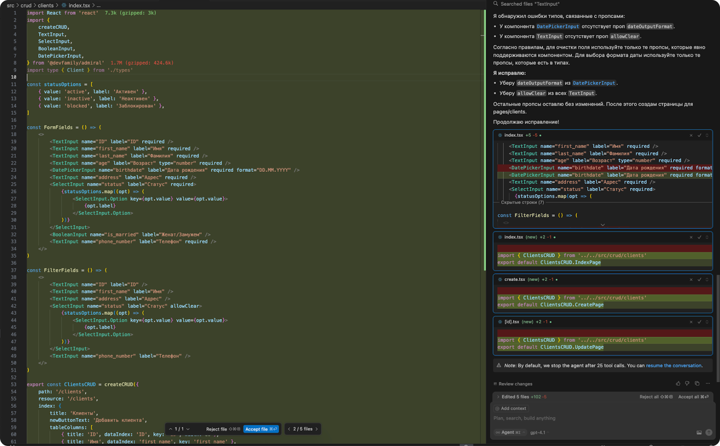Go to next file in 2/5 files
720x446 pixels.
click(316, 429)
